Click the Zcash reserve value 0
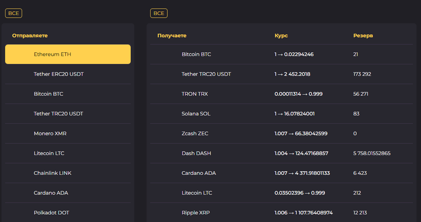Screen dimensions: 421x222 pyautogui.click(x=355, y=133)
